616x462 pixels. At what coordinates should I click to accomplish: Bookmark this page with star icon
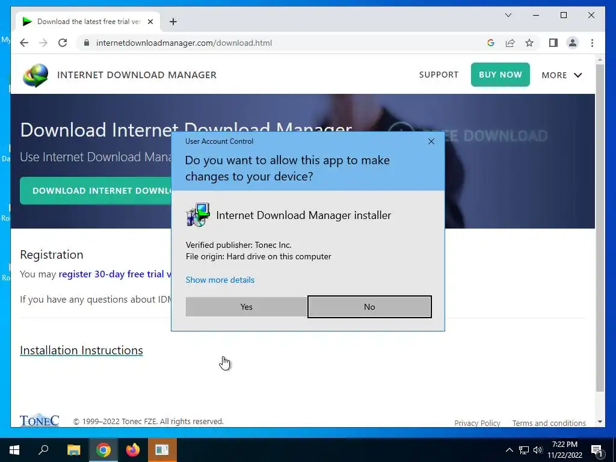coord(529,43)
